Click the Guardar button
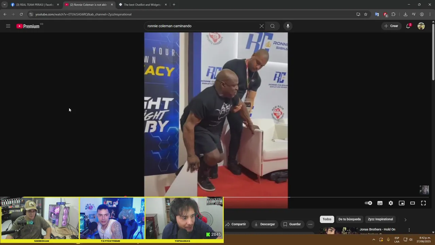Screen dimensions: 435x245 pos(292,224)
